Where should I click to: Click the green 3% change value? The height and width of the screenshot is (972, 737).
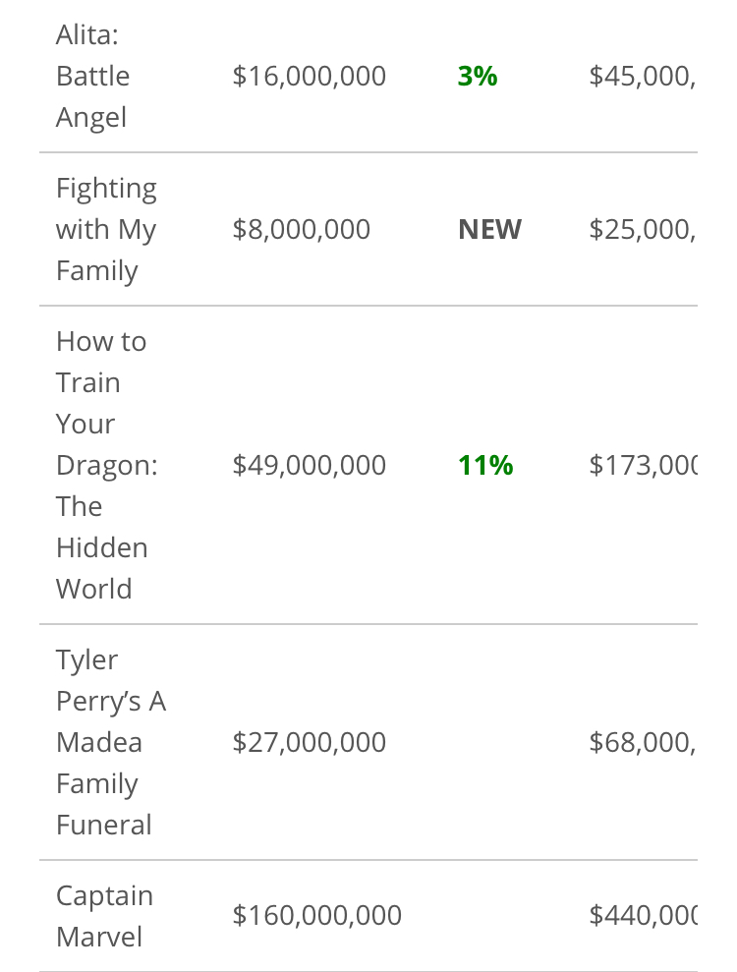click(478, 76)
